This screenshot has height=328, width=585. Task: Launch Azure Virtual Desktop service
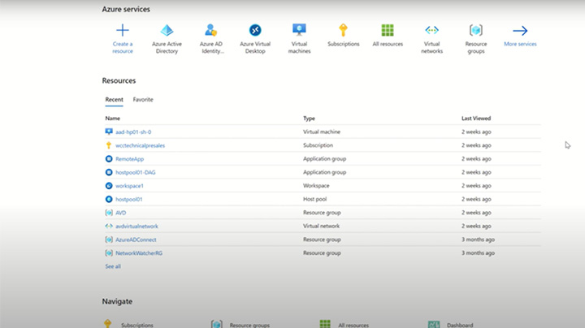(255, 31)
